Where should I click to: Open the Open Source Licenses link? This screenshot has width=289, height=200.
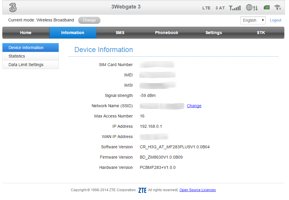(198, 190)
